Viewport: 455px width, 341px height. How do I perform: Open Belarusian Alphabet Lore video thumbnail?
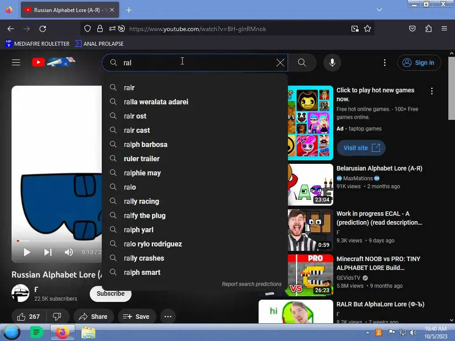pyautogui.click(x=310, y=184)
